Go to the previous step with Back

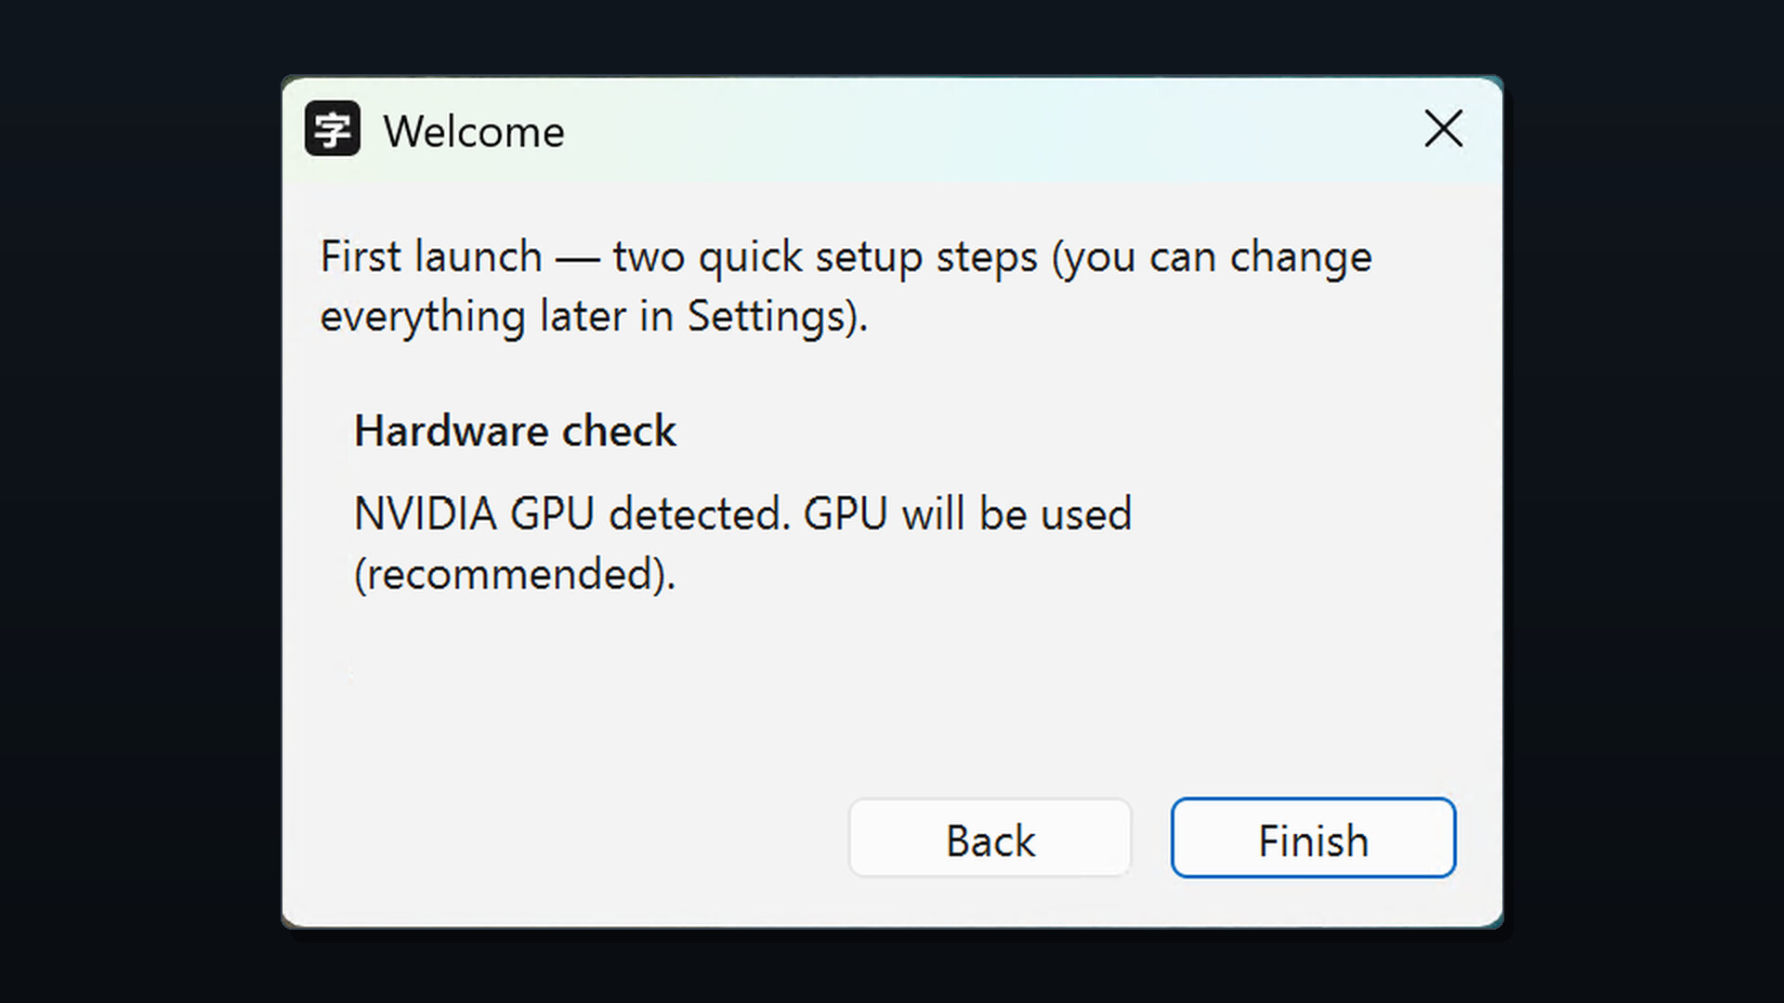990,839
